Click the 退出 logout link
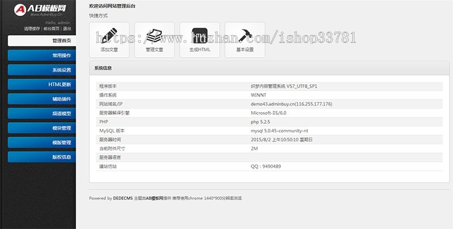The width and height of the screenshot is (453, 229). (x=67, y=28)
